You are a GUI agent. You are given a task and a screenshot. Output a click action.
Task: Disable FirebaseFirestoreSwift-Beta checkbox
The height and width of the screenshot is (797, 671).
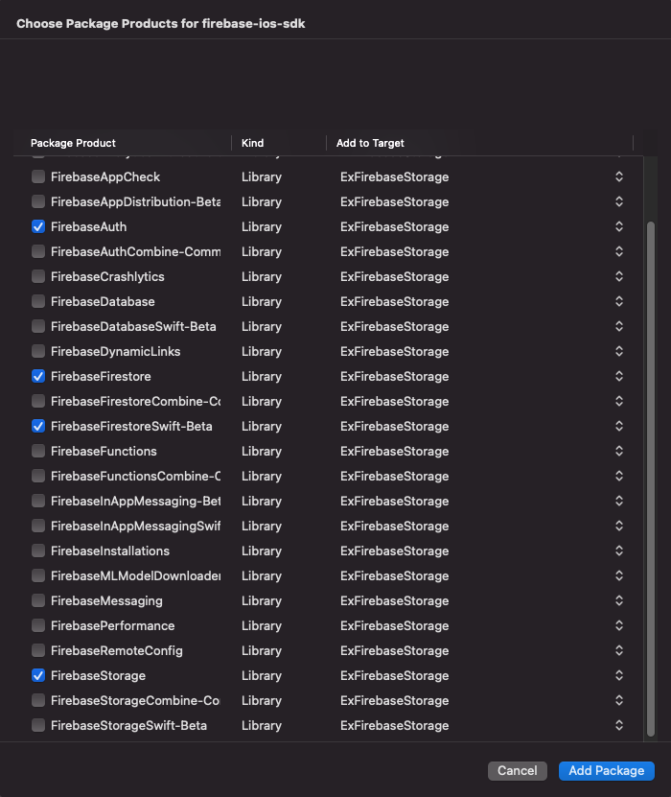click(x=38, y=426)
